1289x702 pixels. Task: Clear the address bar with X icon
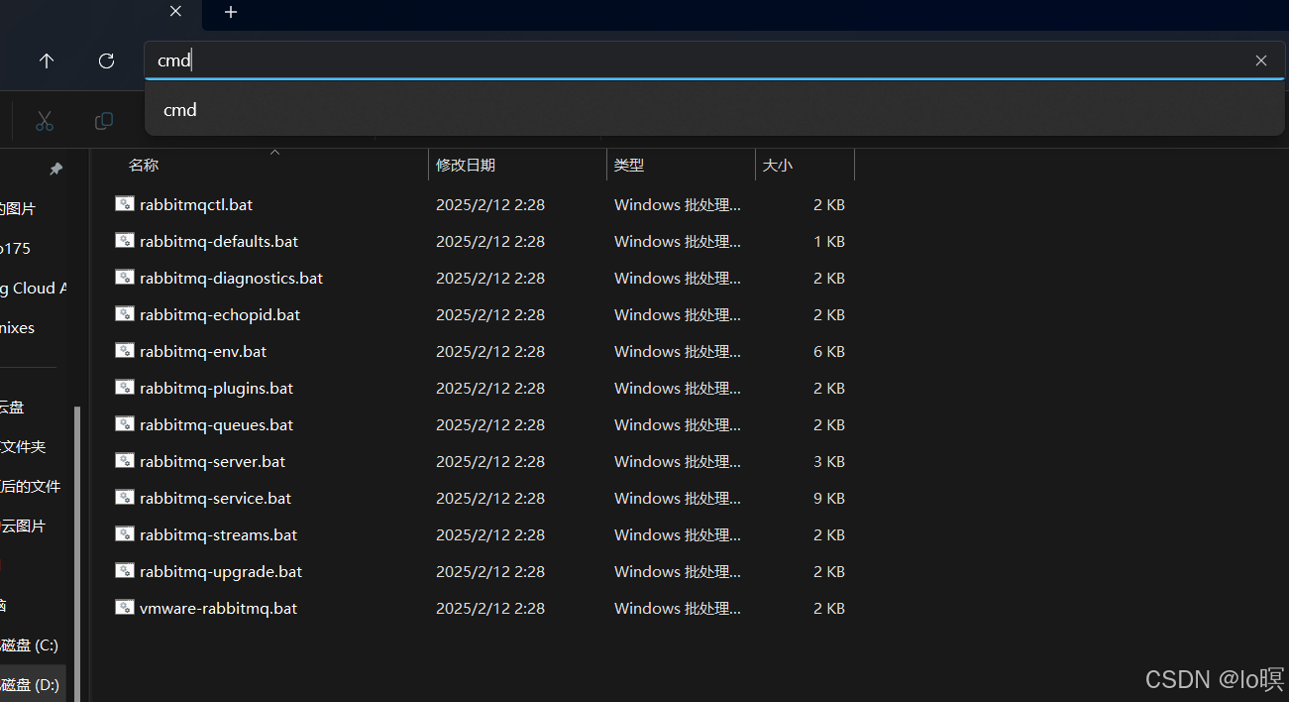tap(1261, 60)
